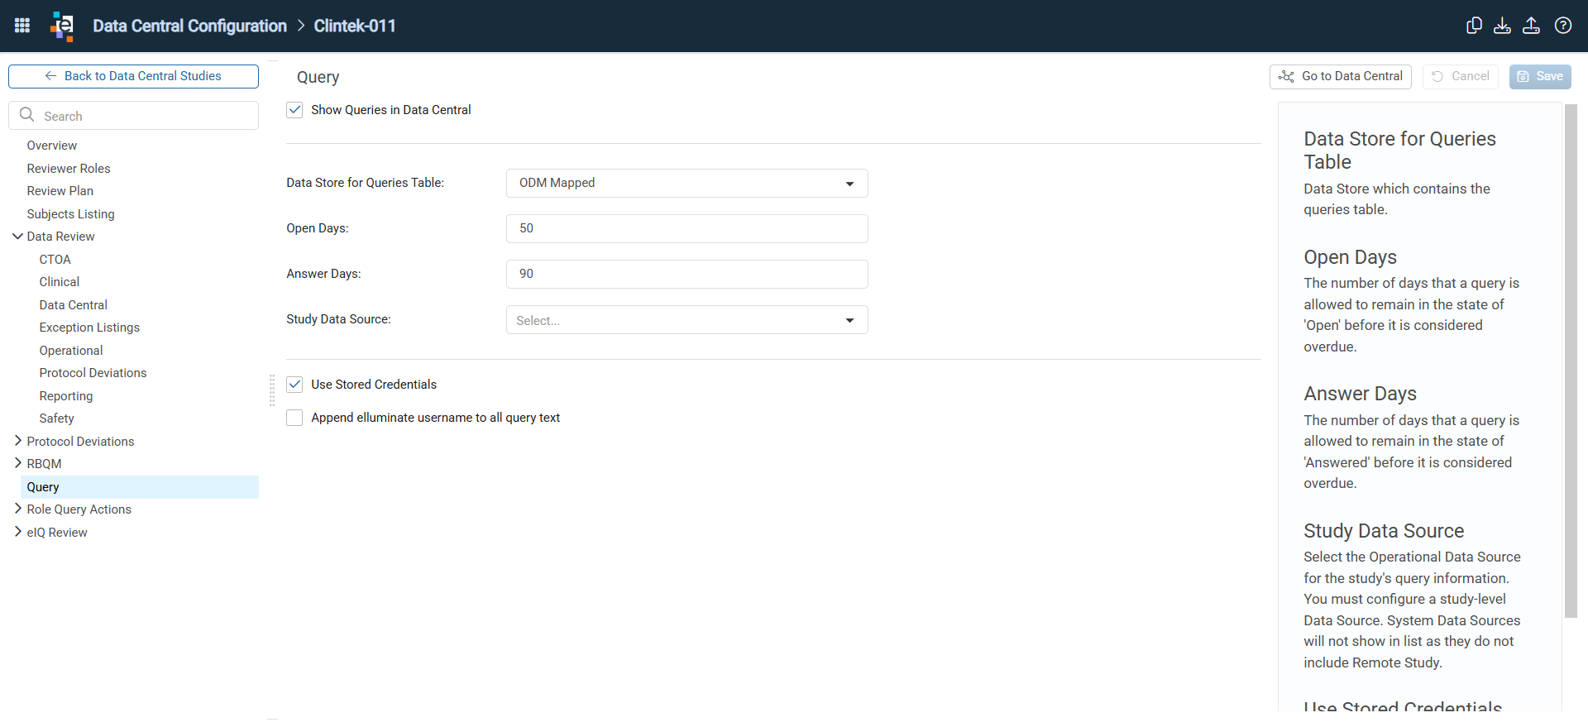Click Back to Data Central Studies button
The width and height of the screenshot is (1588, 727).
point(133,76)
